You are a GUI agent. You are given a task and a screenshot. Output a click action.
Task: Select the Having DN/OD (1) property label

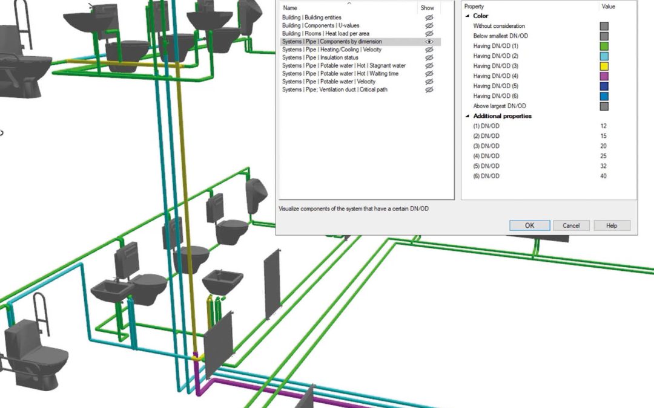[495, 46]
